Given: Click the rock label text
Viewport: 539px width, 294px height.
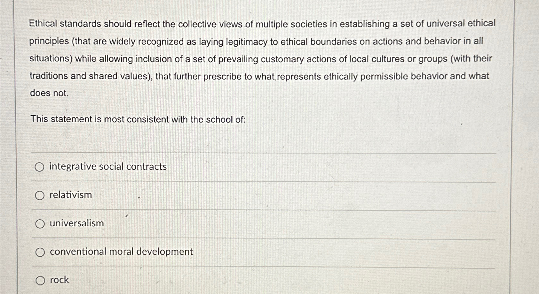Looking at the screenshot, I should (x=59, y=280).
